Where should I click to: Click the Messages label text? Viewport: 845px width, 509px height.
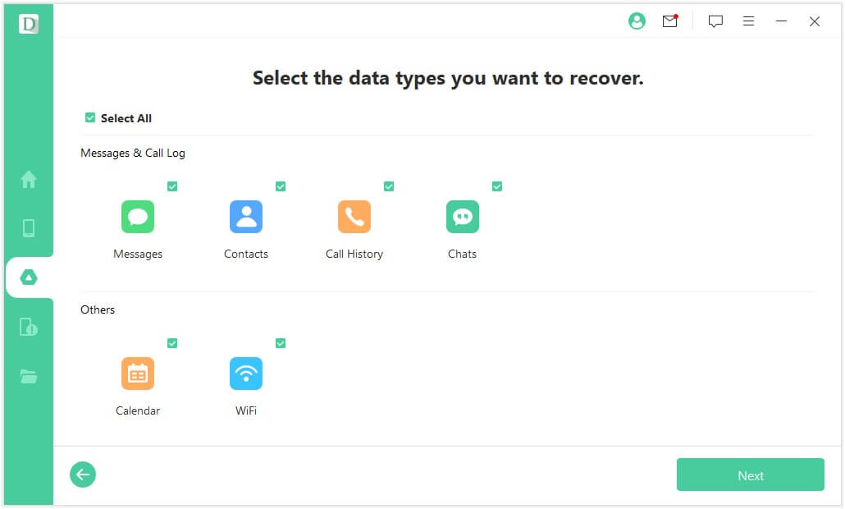point(138,254)
